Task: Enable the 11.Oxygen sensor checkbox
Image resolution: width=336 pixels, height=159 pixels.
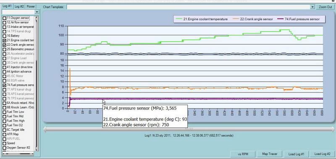Action: [x=4, y=18]
